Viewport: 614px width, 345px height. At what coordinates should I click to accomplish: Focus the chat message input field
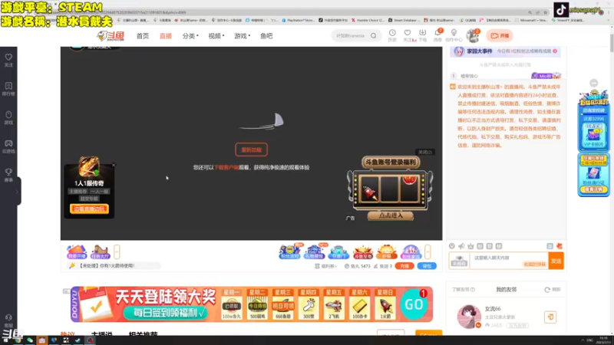(x=509, y=261)
